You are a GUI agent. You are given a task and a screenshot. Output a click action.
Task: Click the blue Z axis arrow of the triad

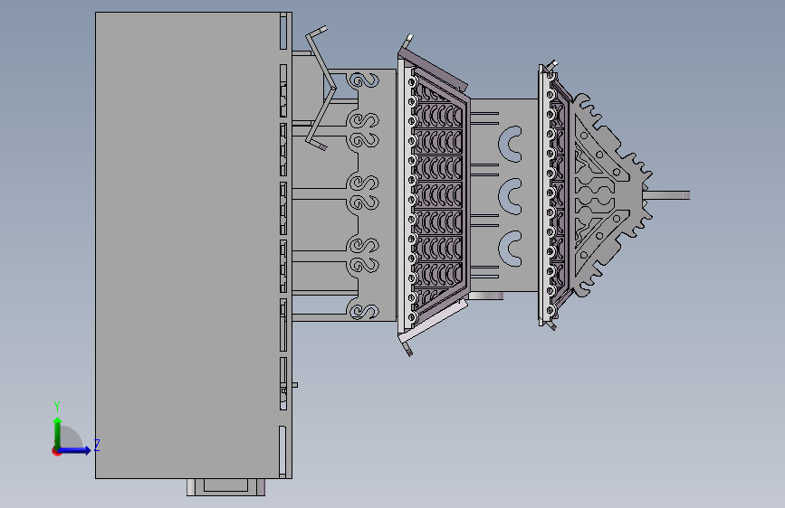(x=75, y=450)
